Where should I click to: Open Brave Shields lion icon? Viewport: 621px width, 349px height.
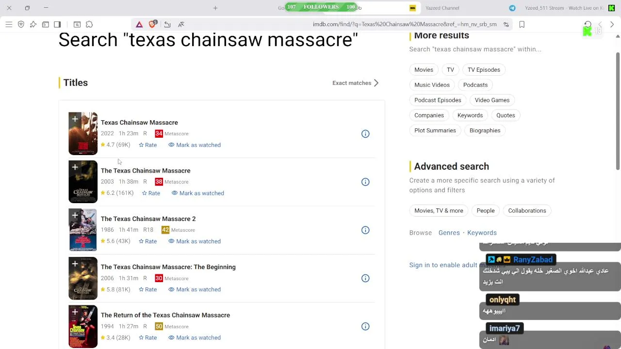(x=153, y=24)
